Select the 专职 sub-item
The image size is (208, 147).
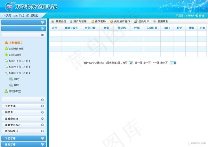click(14, 79)
